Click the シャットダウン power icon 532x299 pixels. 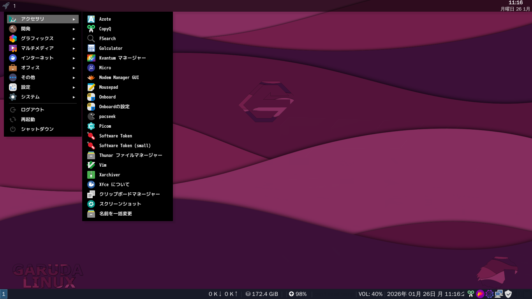(x=13, y=129)
